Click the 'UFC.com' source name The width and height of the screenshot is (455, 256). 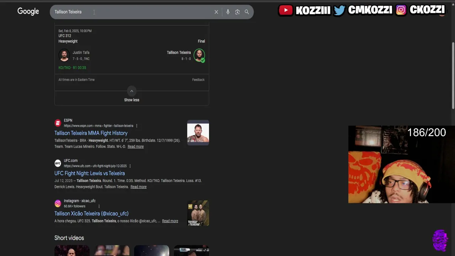tap(71, 161)
